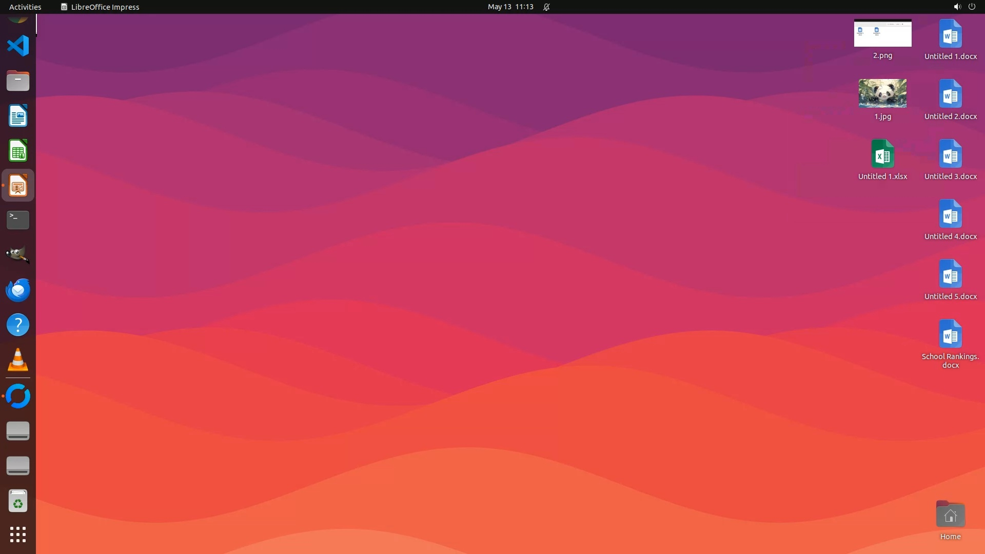Open the Activities overview

click(25, 7)
